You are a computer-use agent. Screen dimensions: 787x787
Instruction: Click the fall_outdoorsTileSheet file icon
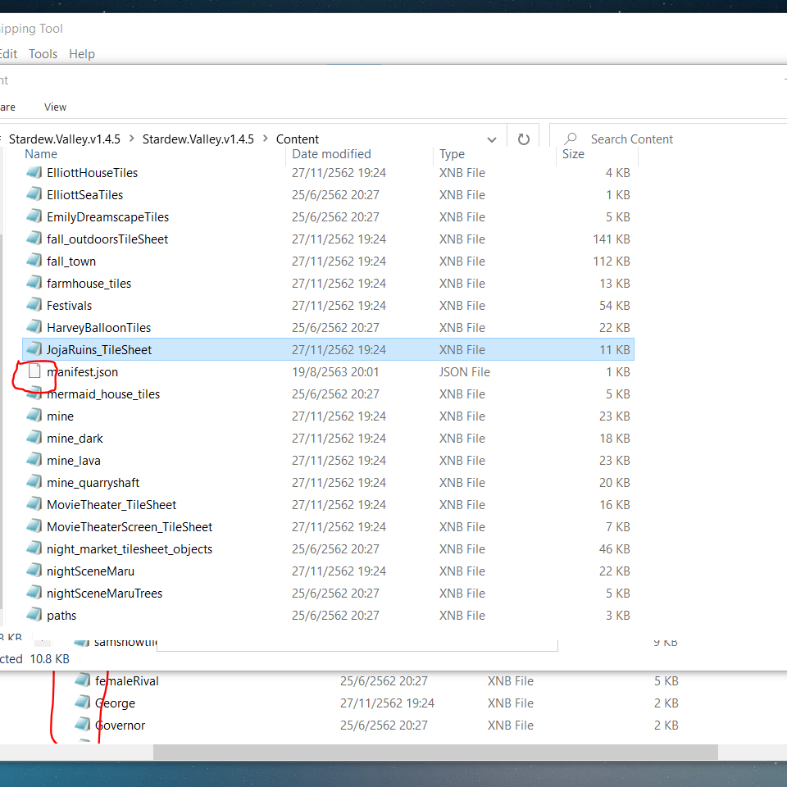click(x=34, y=239)
